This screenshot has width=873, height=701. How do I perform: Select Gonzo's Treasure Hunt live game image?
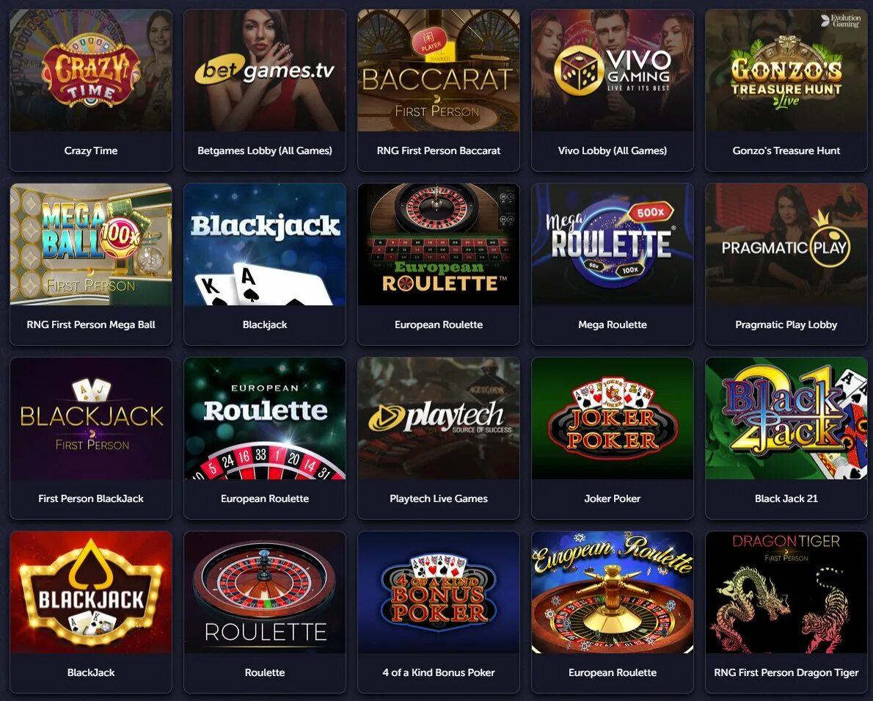786,70
